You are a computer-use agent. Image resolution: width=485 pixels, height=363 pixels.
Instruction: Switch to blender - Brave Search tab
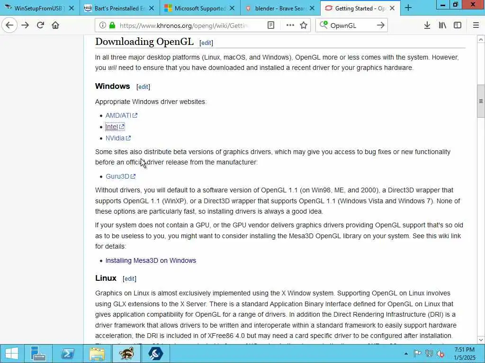click(x=280, y=8)
